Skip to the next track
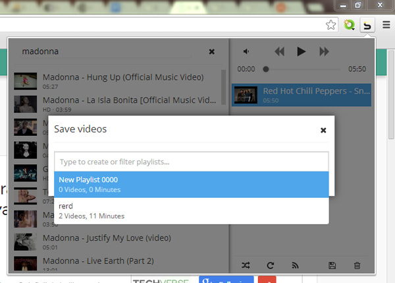395x283 pixels. pyautogui.click(x=324, y=51)
